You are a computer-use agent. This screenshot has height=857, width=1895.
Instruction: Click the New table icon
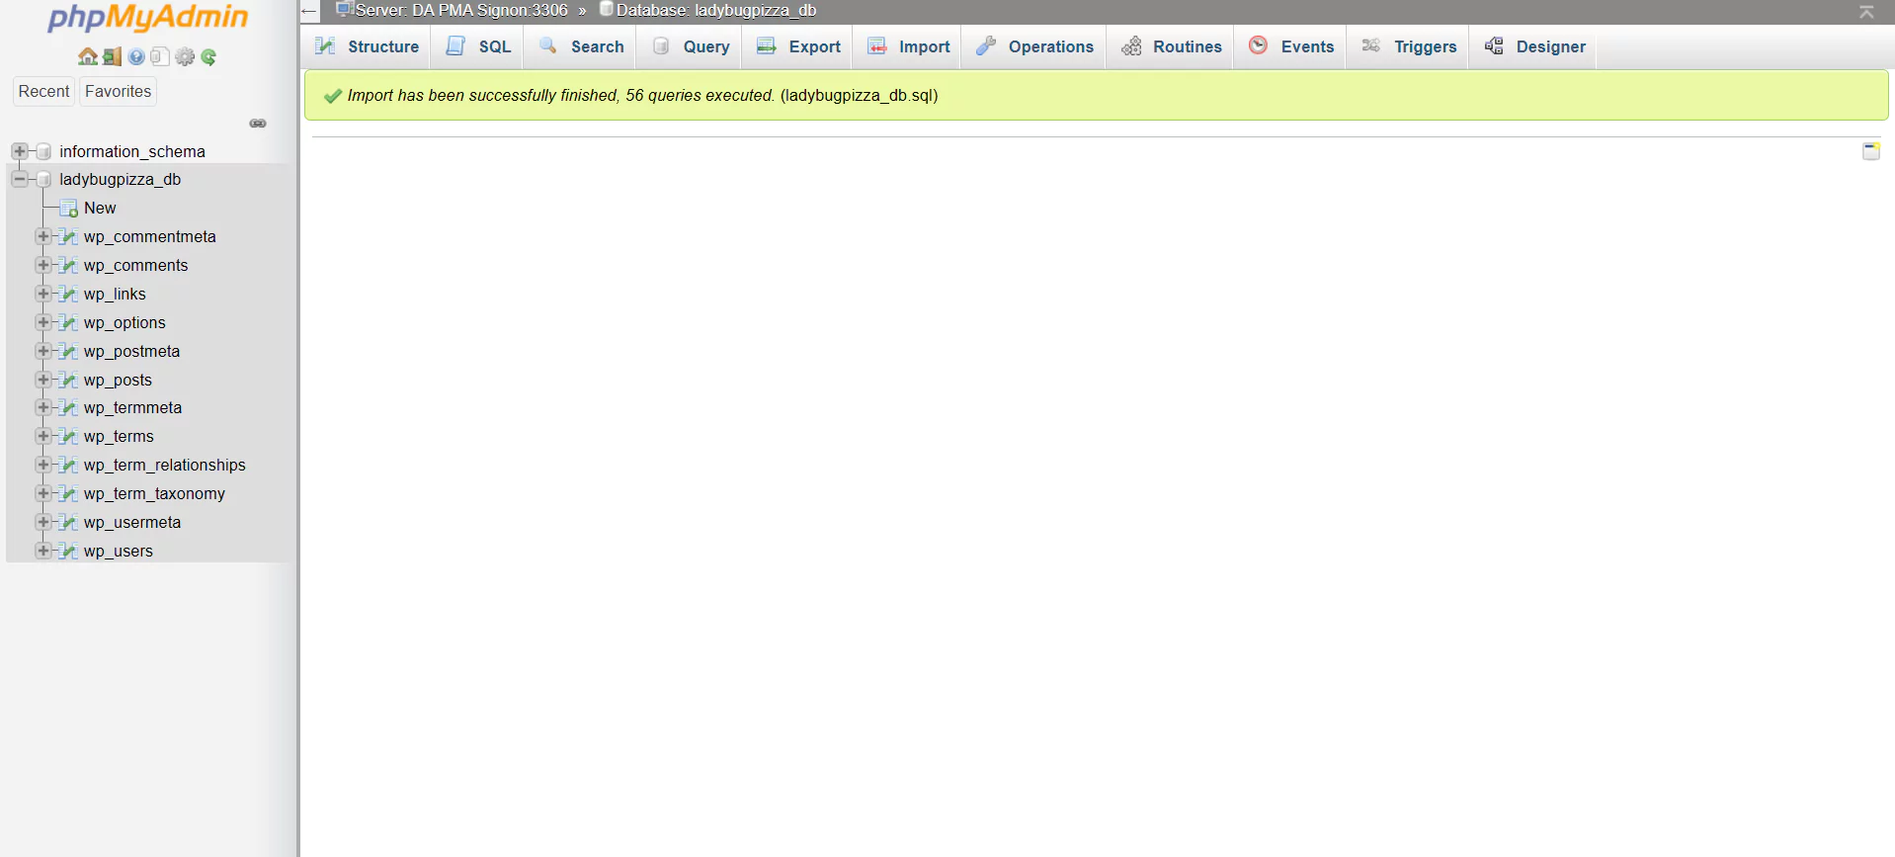(x=69, y=209)
